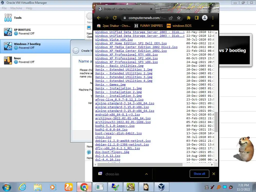Close the Index of /~dartz/isos/ tab

tap(151, 9)
